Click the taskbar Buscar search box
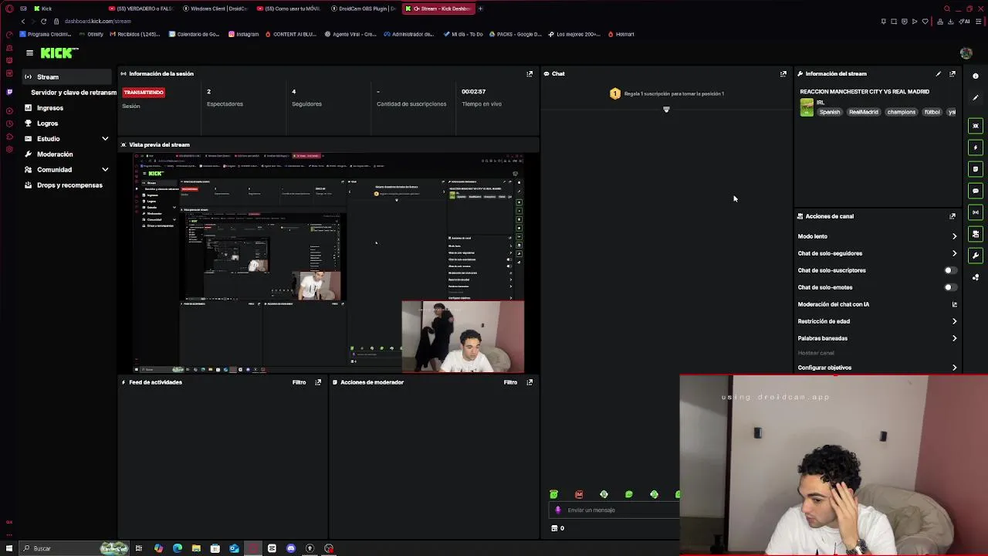The image size is (988, 556). (73, 548)
